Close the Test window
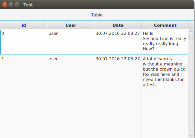195x138 pixels. (5, 5)
